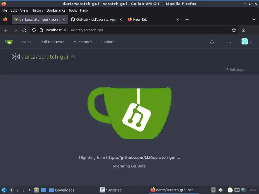Image resolution: width=259 pixels, height=194 pixels.
Task: Open the View menu
Action: coord(24,10)
